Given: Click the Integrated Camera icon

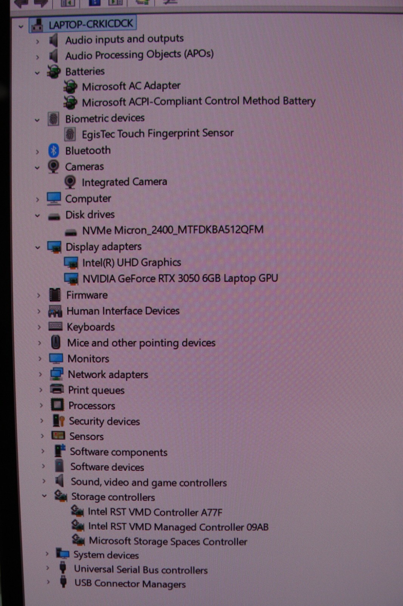Looking at the screenshot, I should click(70, 182).
